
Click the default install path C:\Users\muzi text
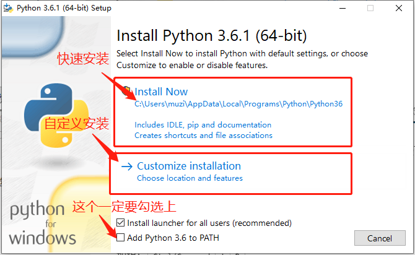[238, 104]
